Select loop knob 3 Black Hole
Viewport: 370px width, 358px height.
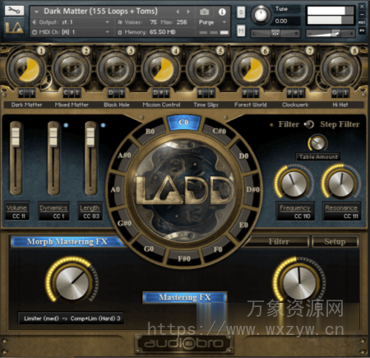116,68
